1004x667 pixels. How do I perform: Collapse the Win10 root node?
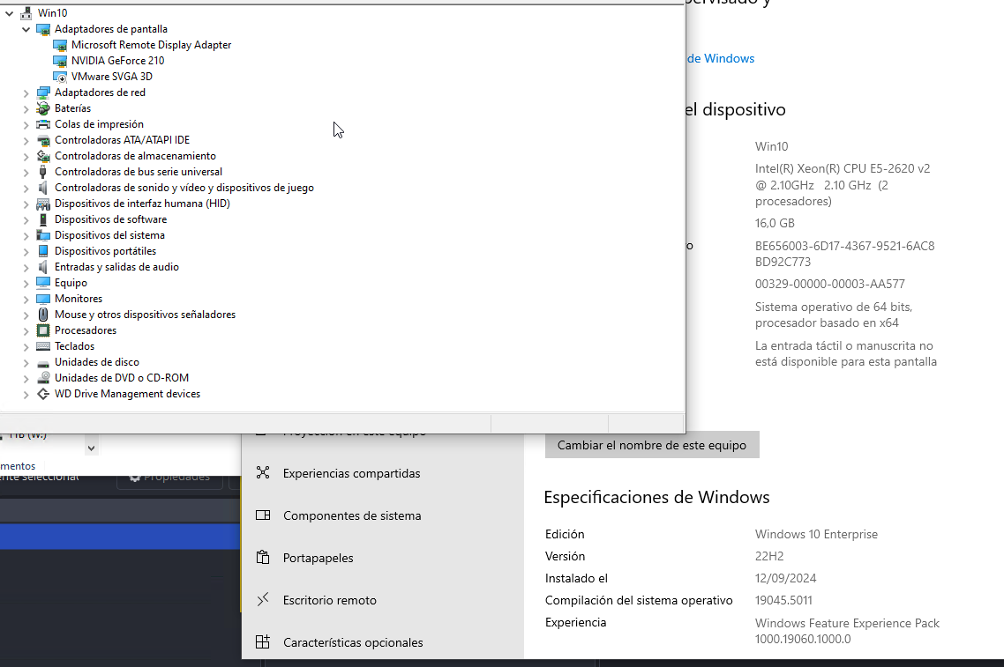[9, 13]
